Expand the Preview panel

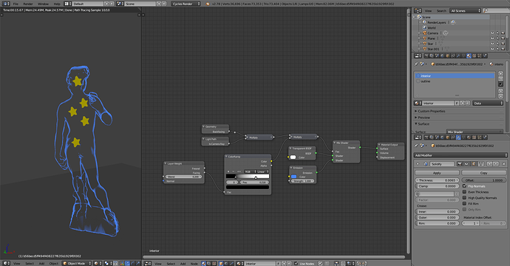pyautogui.click(x=424, y=117)
